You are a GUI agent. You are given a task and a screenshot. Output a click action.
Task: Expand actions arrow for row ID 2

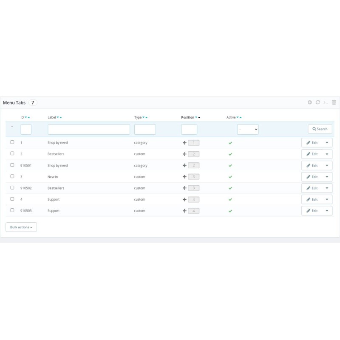[x=327, y=154]
